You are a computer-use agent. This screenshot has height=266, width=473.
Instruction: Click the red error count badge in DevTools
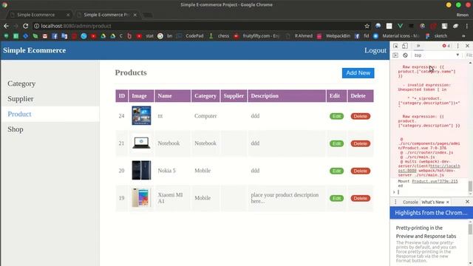tap(446, 46)
